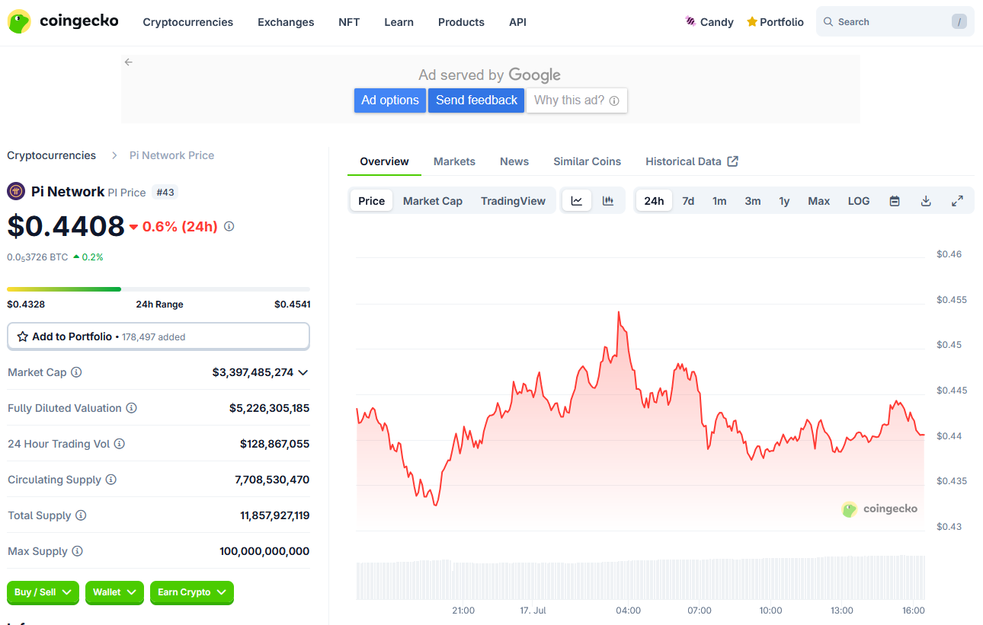This screenshot has width=983, height=625.
Task: Click the 100,000,000,000 max supply value
Action: click(264, 551)
